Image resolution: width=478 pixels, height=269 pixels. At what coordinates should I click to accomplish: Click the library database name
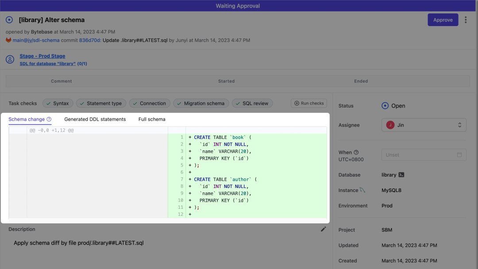point(389,175)
